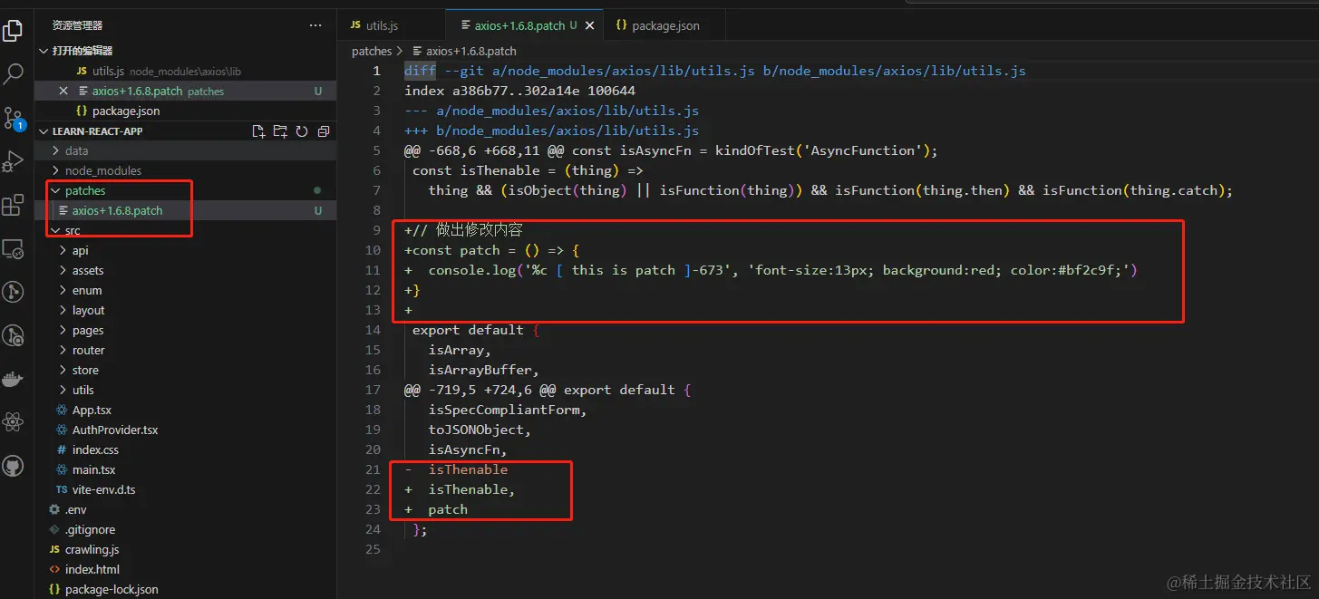Open main.tsx in the file tree
This screenshot has width=1319, height=599.
pyautogui.click(x=185, y=469)
